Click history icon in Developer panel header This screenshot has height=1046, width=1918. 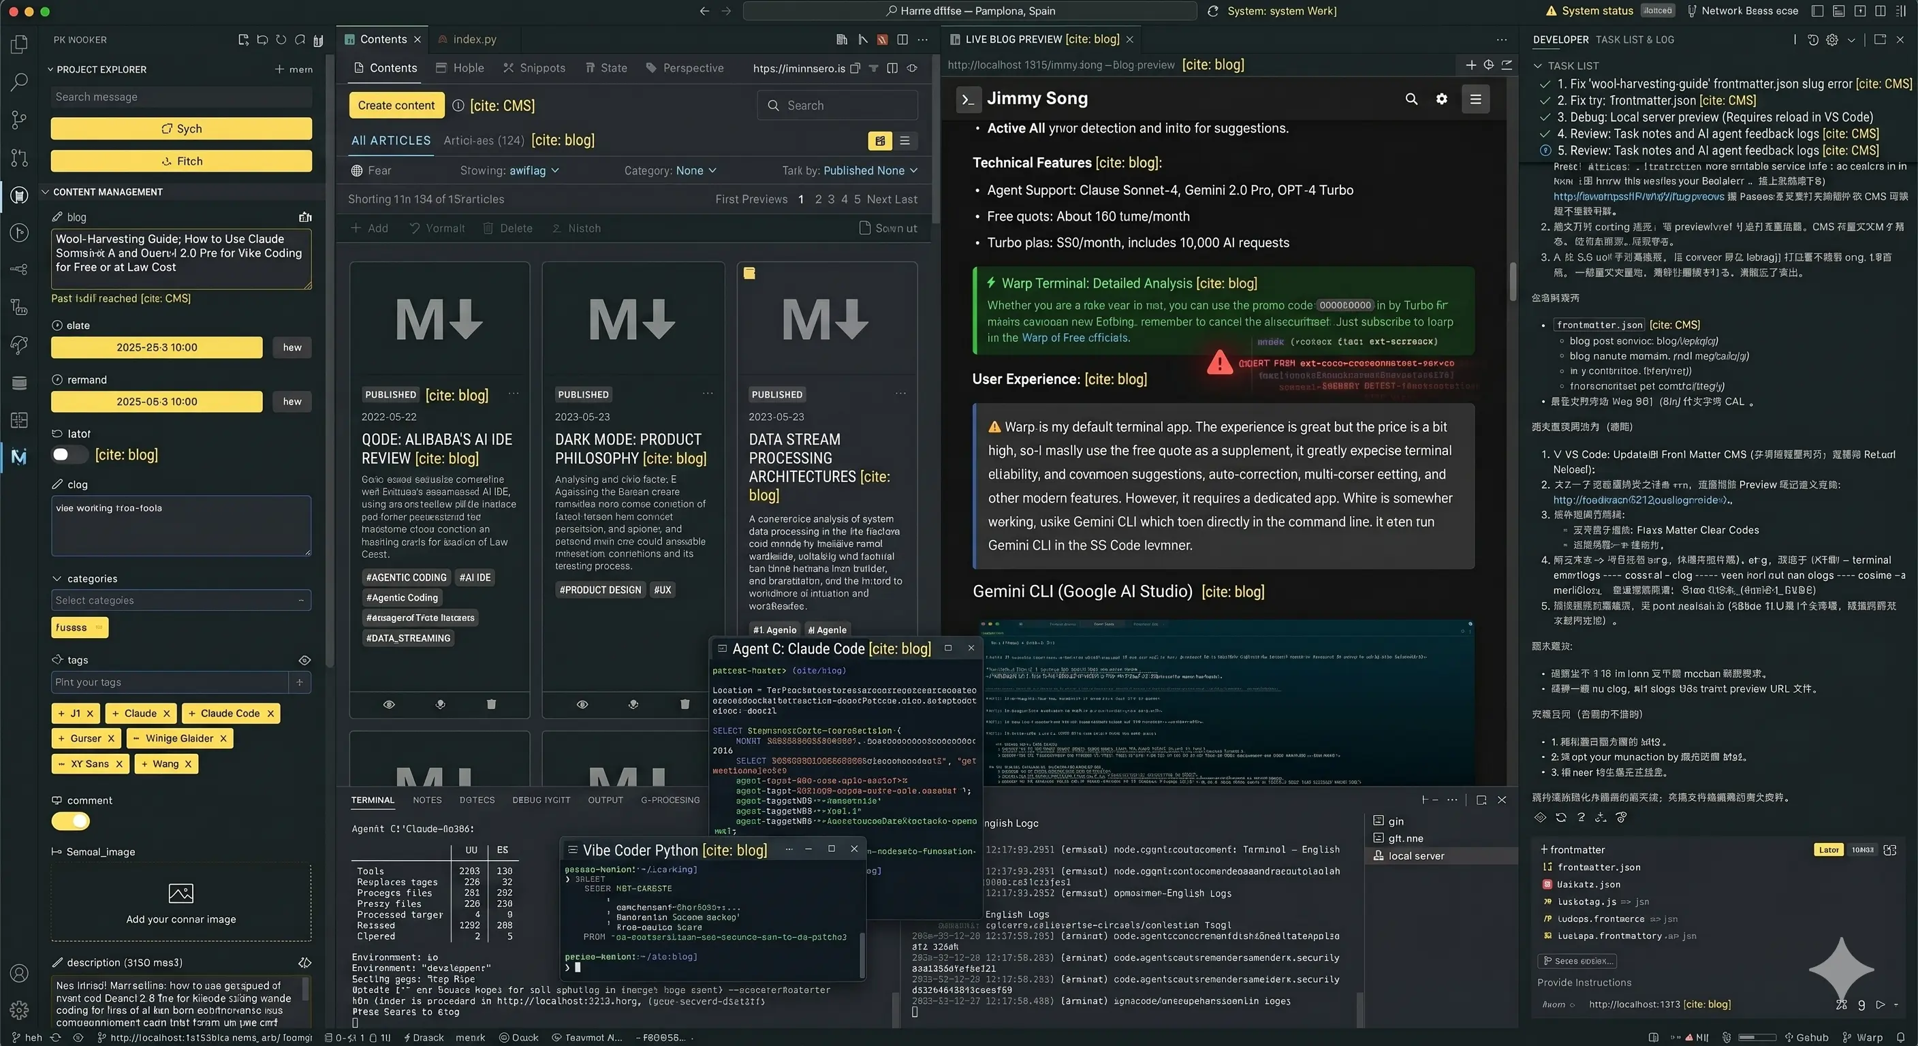(1813, 39)
